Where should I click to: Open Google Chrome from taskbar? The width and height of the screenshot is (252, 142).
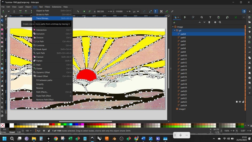click(x=56, y=138)
